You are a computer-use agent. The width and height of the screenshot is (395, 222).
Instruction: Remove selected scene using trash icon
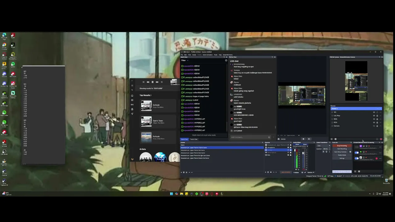[x=184, y=172]
